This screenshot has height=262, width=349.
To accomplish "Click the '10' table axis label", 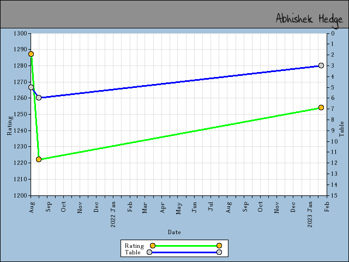I will point(334,141).
